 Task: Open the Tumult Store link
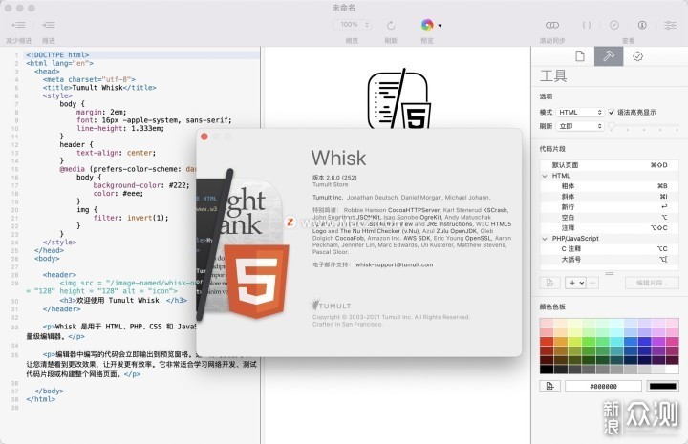coord(330,184)
